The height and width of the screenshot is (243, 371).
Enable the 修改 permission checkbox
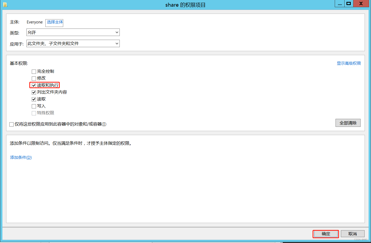pos(34,78)
